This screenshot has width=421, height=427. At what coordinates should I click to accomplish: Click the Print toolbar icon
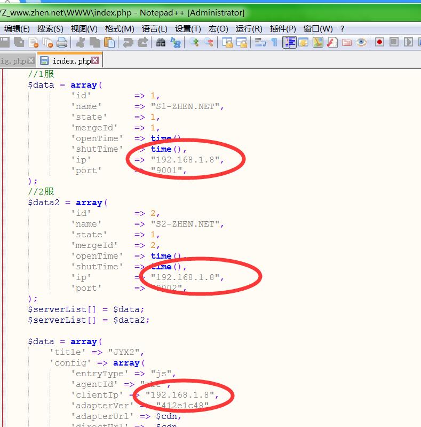pos(62,42)
